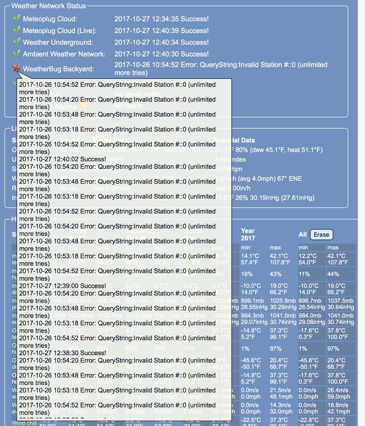The width and height of the screenshot is (365, 426).
Task: Click the Weather Underground label text
Action: 58,42
